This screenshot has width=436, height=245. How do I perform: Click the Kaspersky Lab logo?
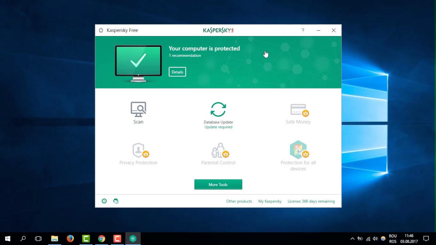[x=218, y=30]
